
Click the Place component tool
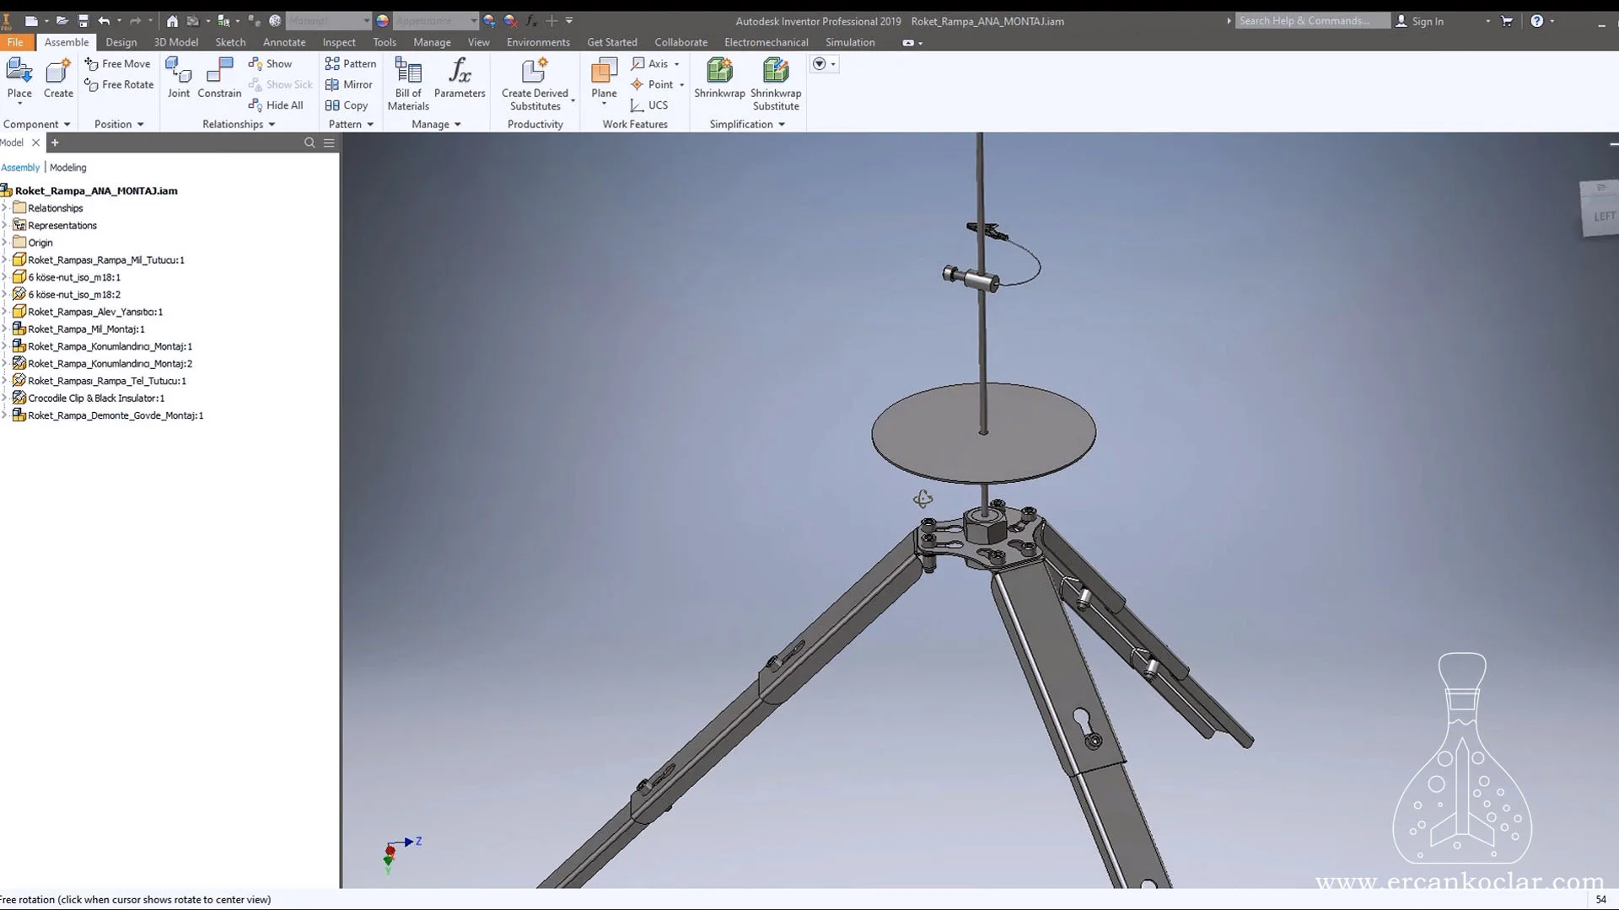[x=19, y=78]
